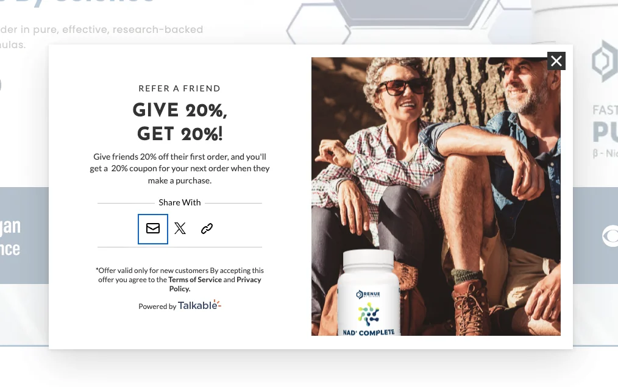The width and height of the screenshot is (618, 387).
Task: Click the hexagon logo icon behind popup
Action: (x=605, y=62)
